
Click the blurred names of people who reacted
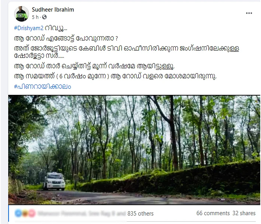pos(82,213)
